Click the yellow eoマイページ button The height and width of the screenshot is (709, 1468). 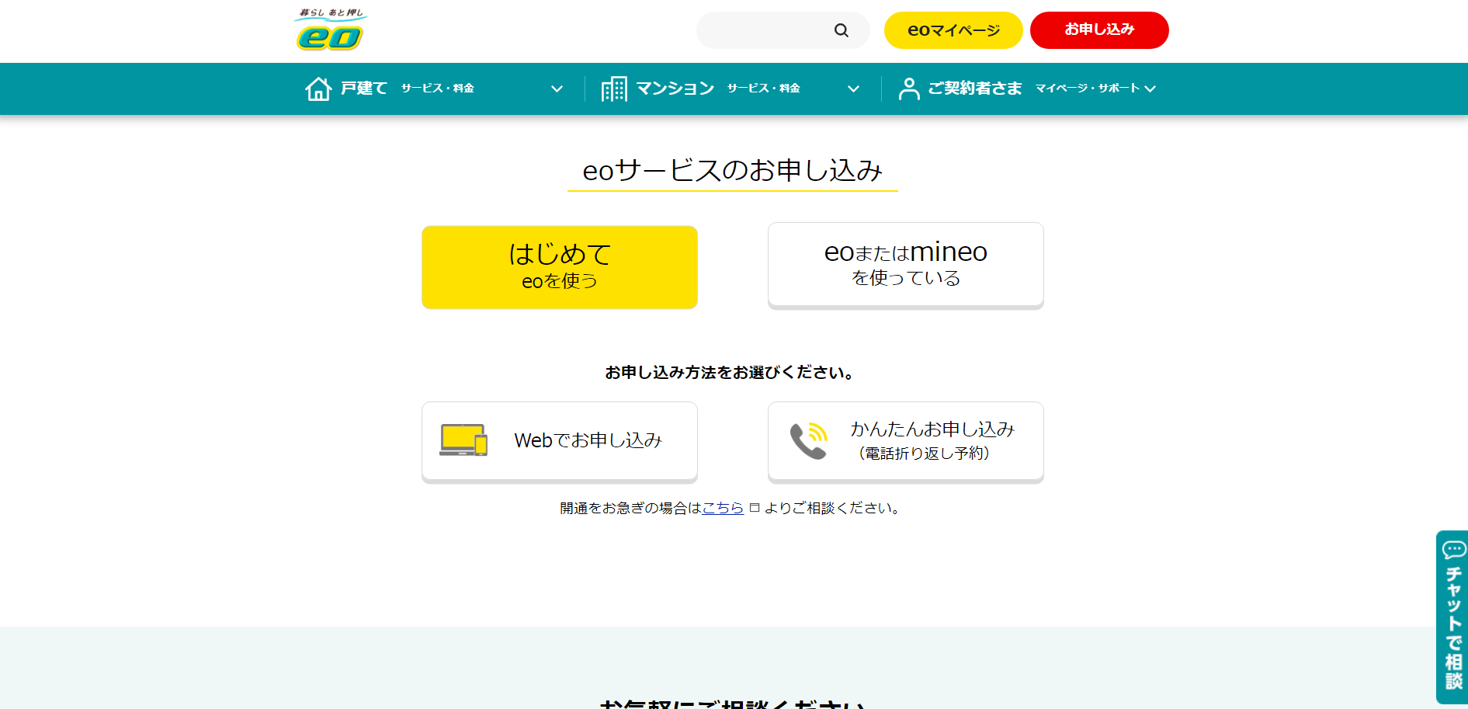point(953,30)
